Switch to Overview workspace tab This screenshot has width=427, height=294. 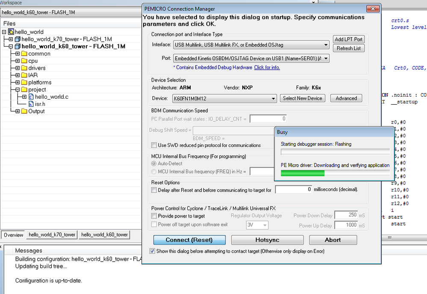pyautogui.click(x=13, y=235)
